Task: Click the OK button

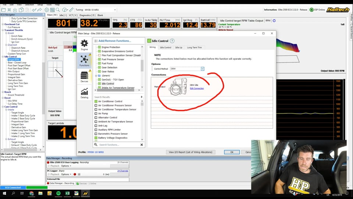Action: [232, 152]
